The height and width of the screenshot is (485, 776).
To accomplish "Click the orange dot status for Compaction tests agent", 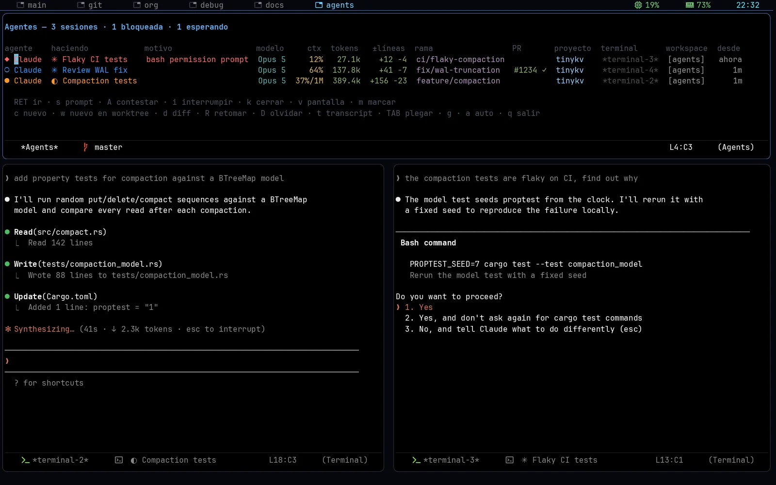I will click(x=7, y=81).
